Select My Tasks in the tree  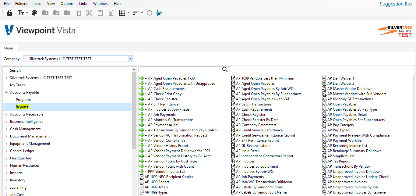[x=17, y=85]
